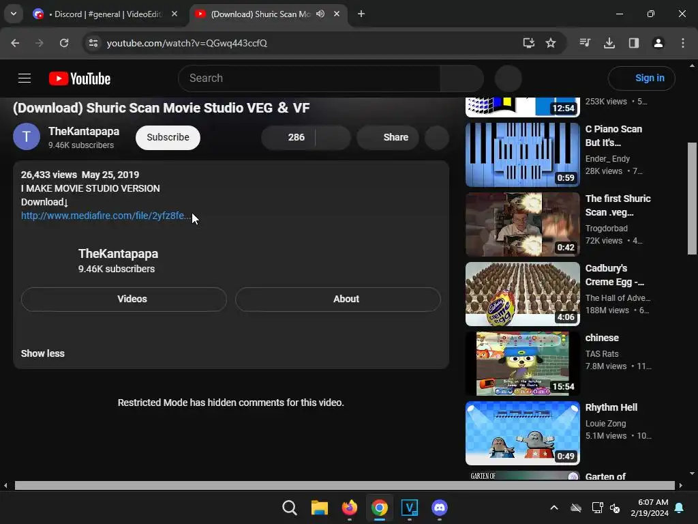Viewport: 698px width, 524px height.
Task: Click taskbar clock 6:07 AM
Action: coord(650,508)
